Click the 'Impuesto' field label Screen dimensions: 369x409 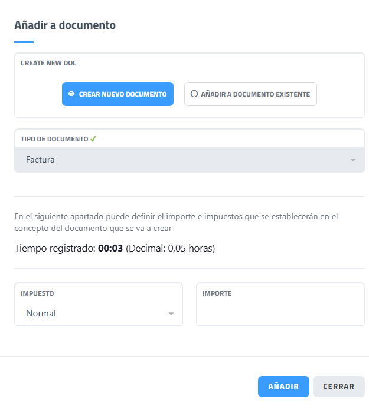[x=37, y=293]
